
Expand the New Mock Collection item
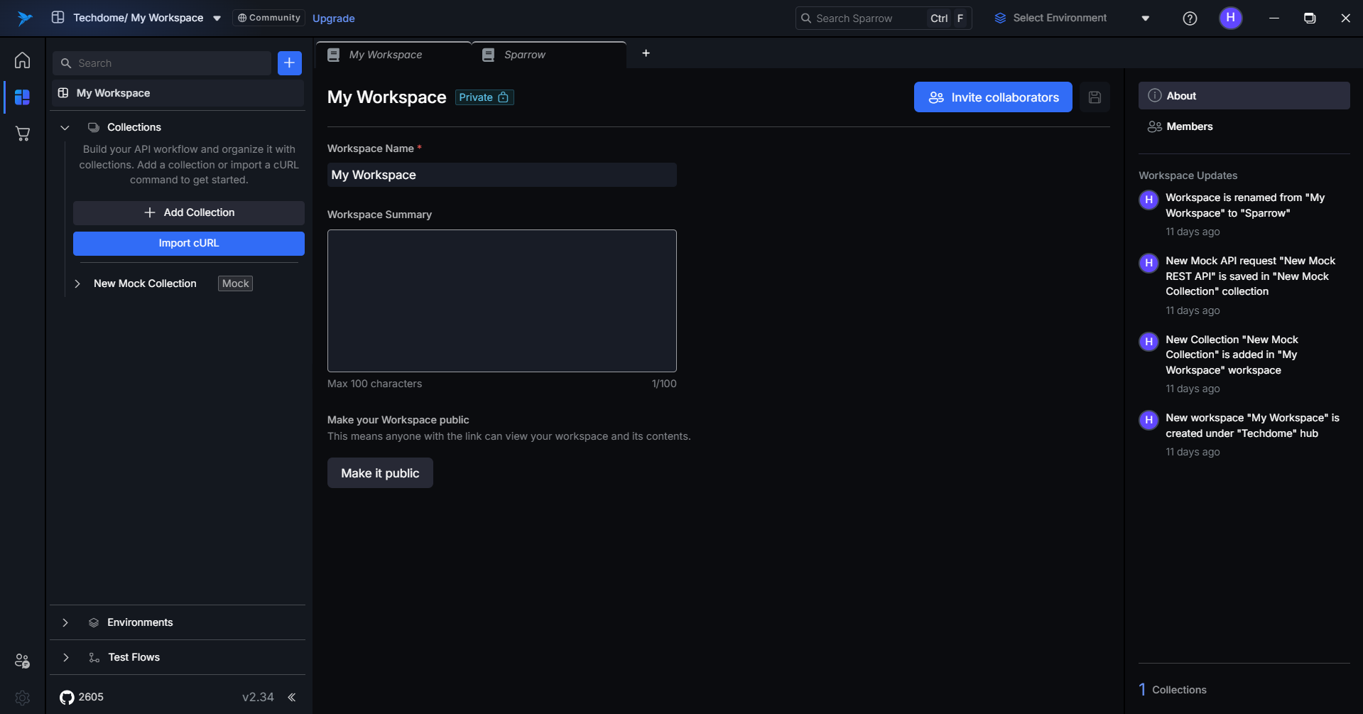point(77,284)
